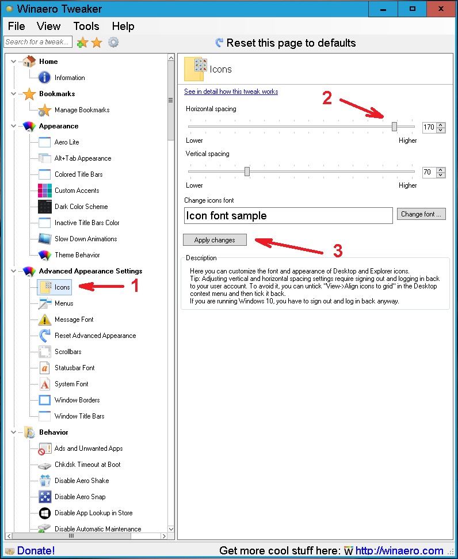Collapse Advanced Appearance Settings node

coord(14,271)
